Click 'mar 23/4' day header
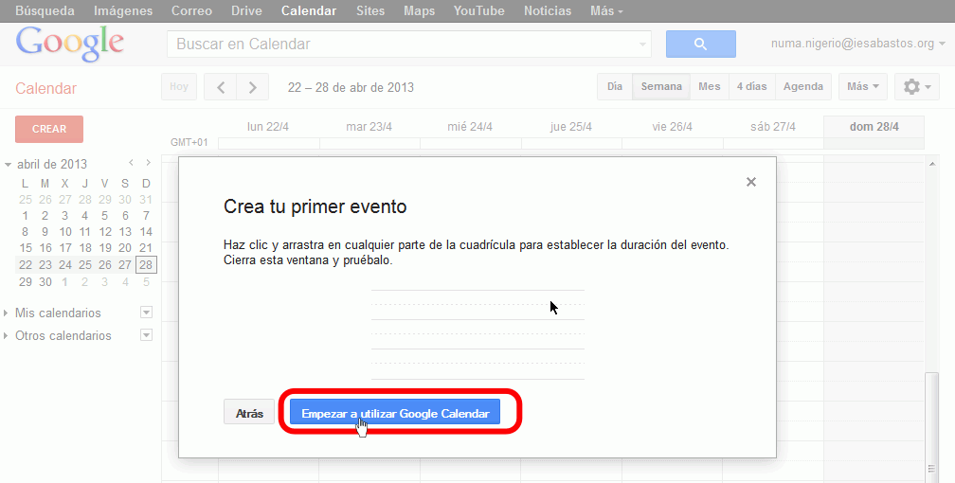 369,127
